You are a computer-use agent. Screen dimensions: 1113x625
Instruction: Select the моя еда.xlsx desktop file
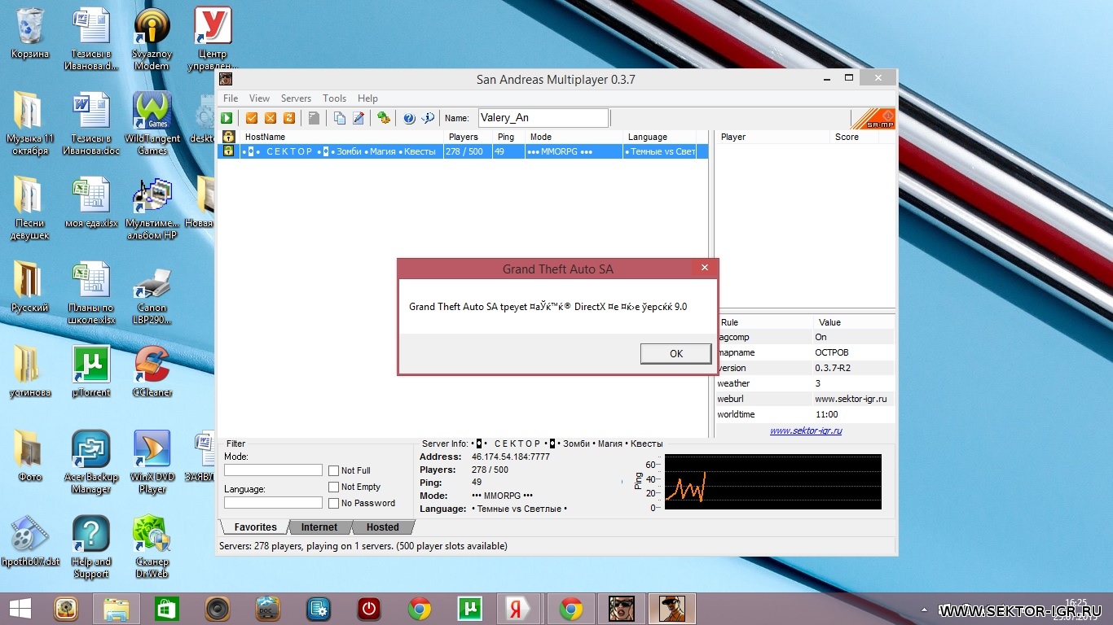[x=90, y=203]
